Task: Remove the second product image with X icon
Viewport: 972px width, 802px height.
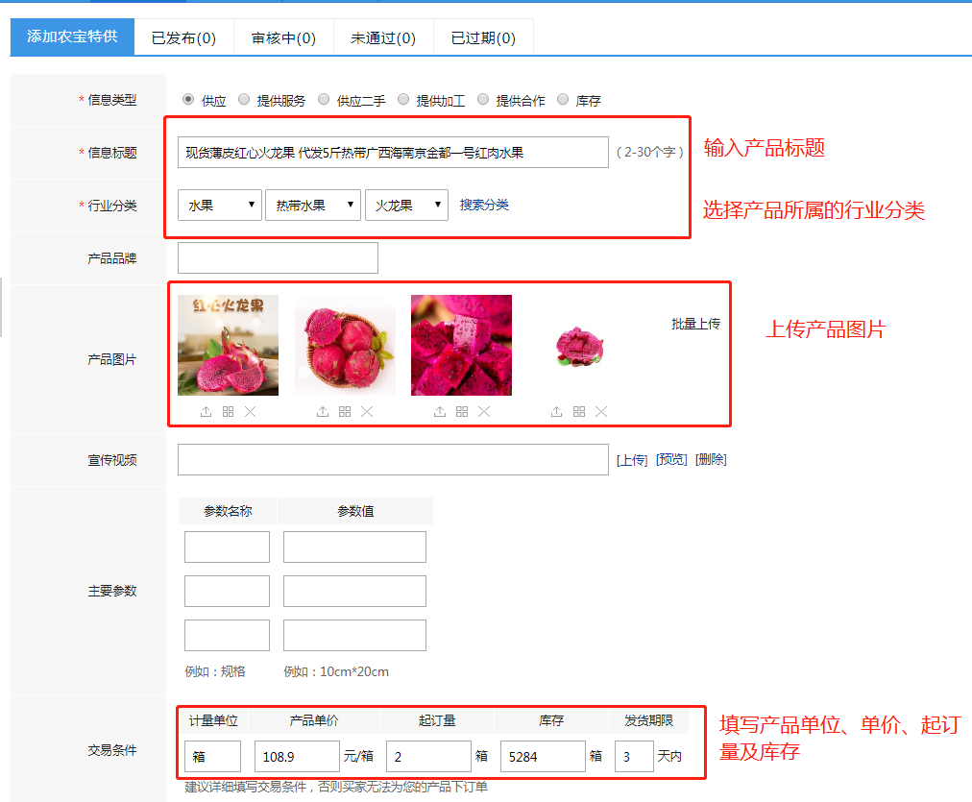Action: [367, 412]
